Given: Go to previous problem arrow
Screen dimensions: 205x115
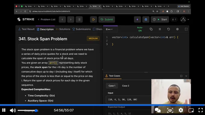Looking at the screenshot, I should tap(62, 20).
